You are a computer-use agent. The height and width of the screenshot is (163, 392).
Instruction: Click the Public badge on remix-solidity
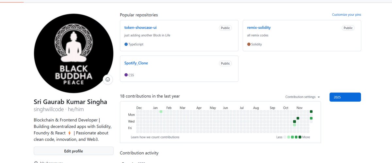pos(348,28)
